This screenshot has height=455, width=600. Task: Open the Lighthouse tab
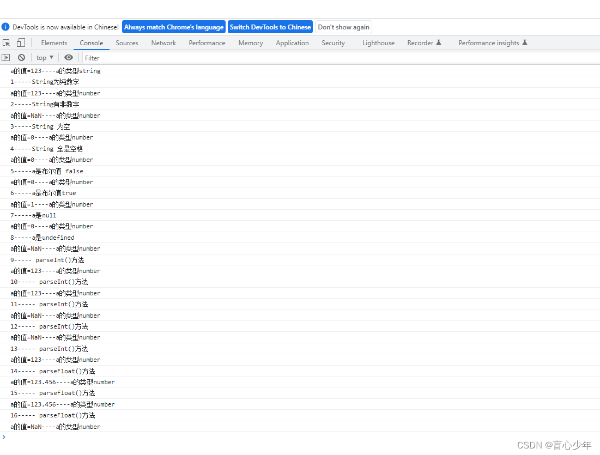coord(378,43)
